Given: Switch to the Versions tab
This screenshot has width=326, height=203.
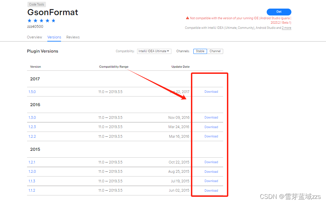Looking at the screenshot, I should [x=54, y=37].
